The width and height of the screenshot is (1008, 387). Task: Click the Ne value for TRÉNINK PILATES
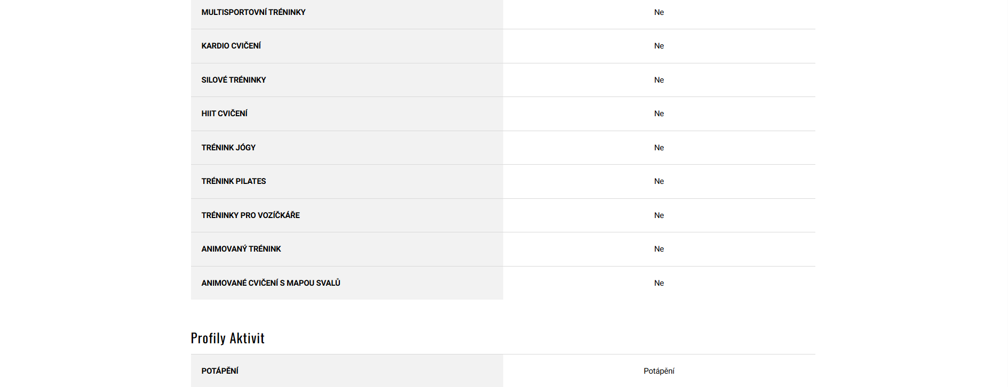(659, 181)
